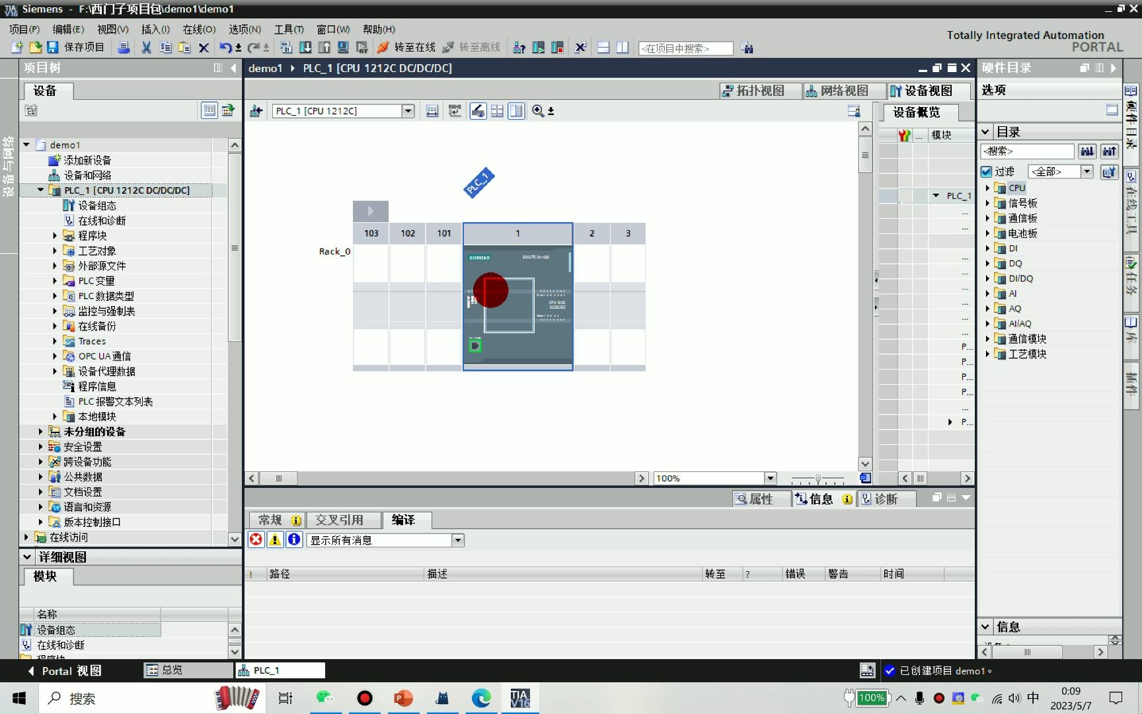Screen dimensions: 1142x714
Task: Switch to 拓扑视图 tab
Action: pos(759,91)
